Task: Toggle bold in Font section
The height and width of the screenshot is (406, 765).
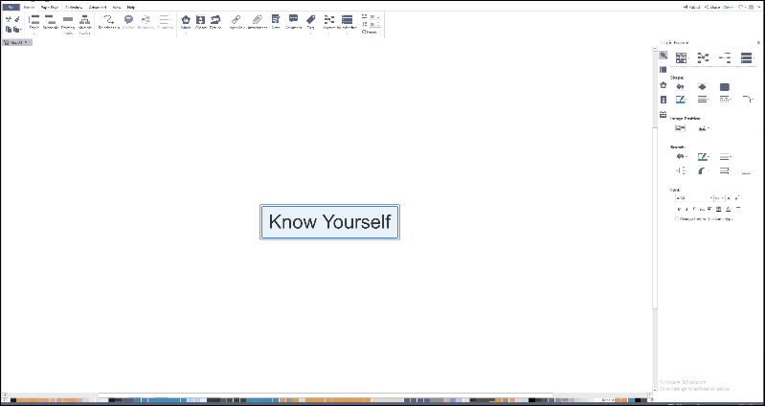Action: (x=679, y=209)
